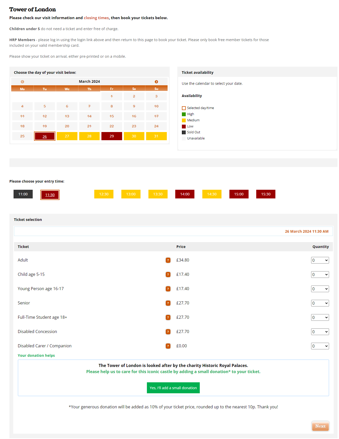
Task: Click the Tower of London heading
Action: click(x=32, y=9)
